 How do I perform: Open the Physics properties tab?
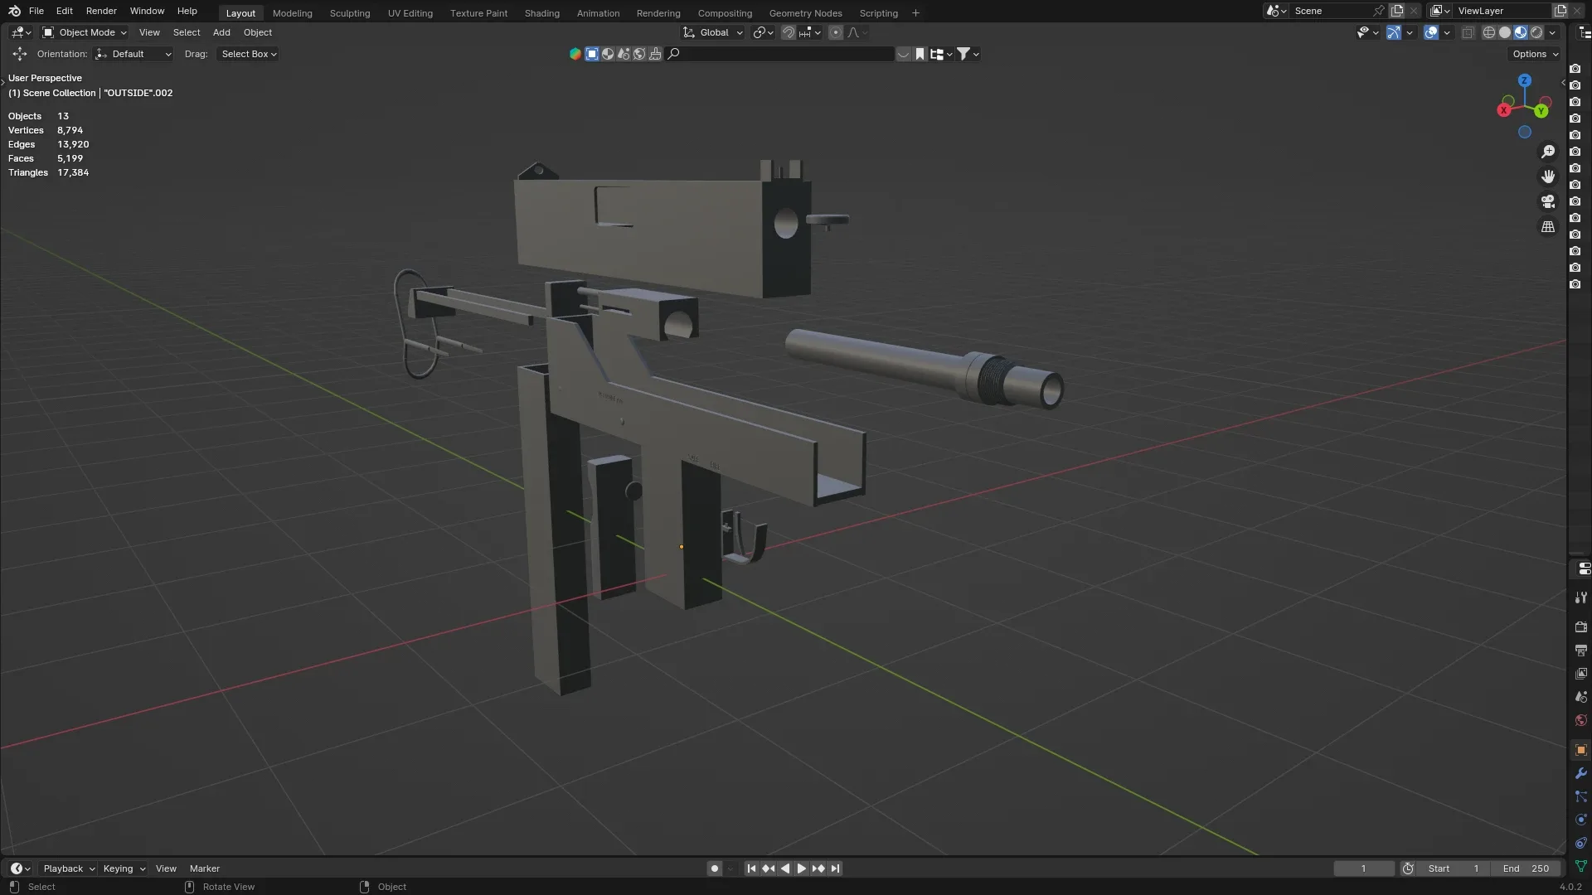point(1581,820)
